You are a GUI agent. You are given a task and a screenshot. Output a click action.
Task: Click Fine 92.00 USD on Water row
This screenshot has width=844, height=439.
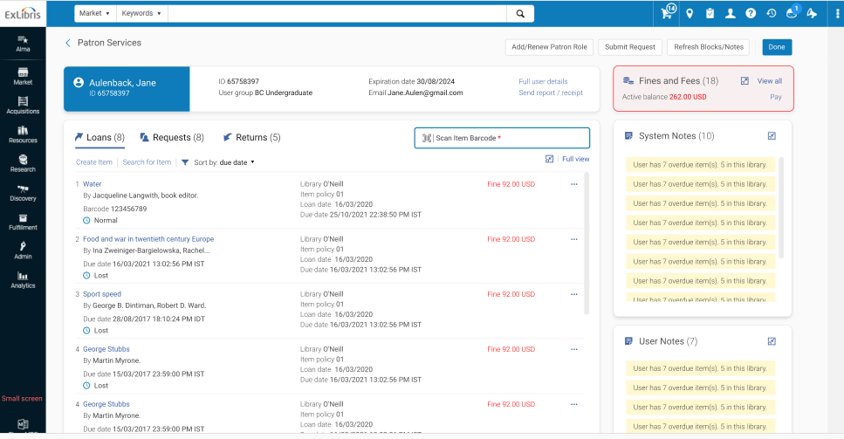[x=511, y=184]
